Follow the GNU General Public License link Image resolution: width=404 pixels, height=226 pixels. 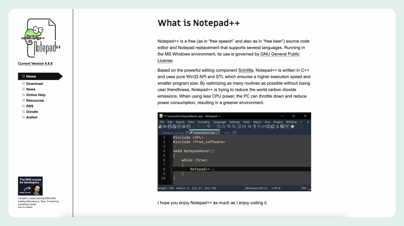coord(280,54)
